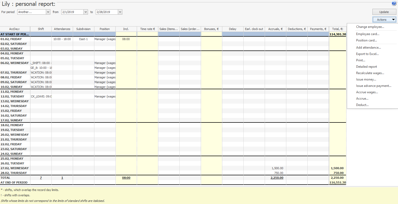The width and height of the screenshot is (398, 204).
Task: Select Change employee from Actions menu
Action: tap(370, 27)
